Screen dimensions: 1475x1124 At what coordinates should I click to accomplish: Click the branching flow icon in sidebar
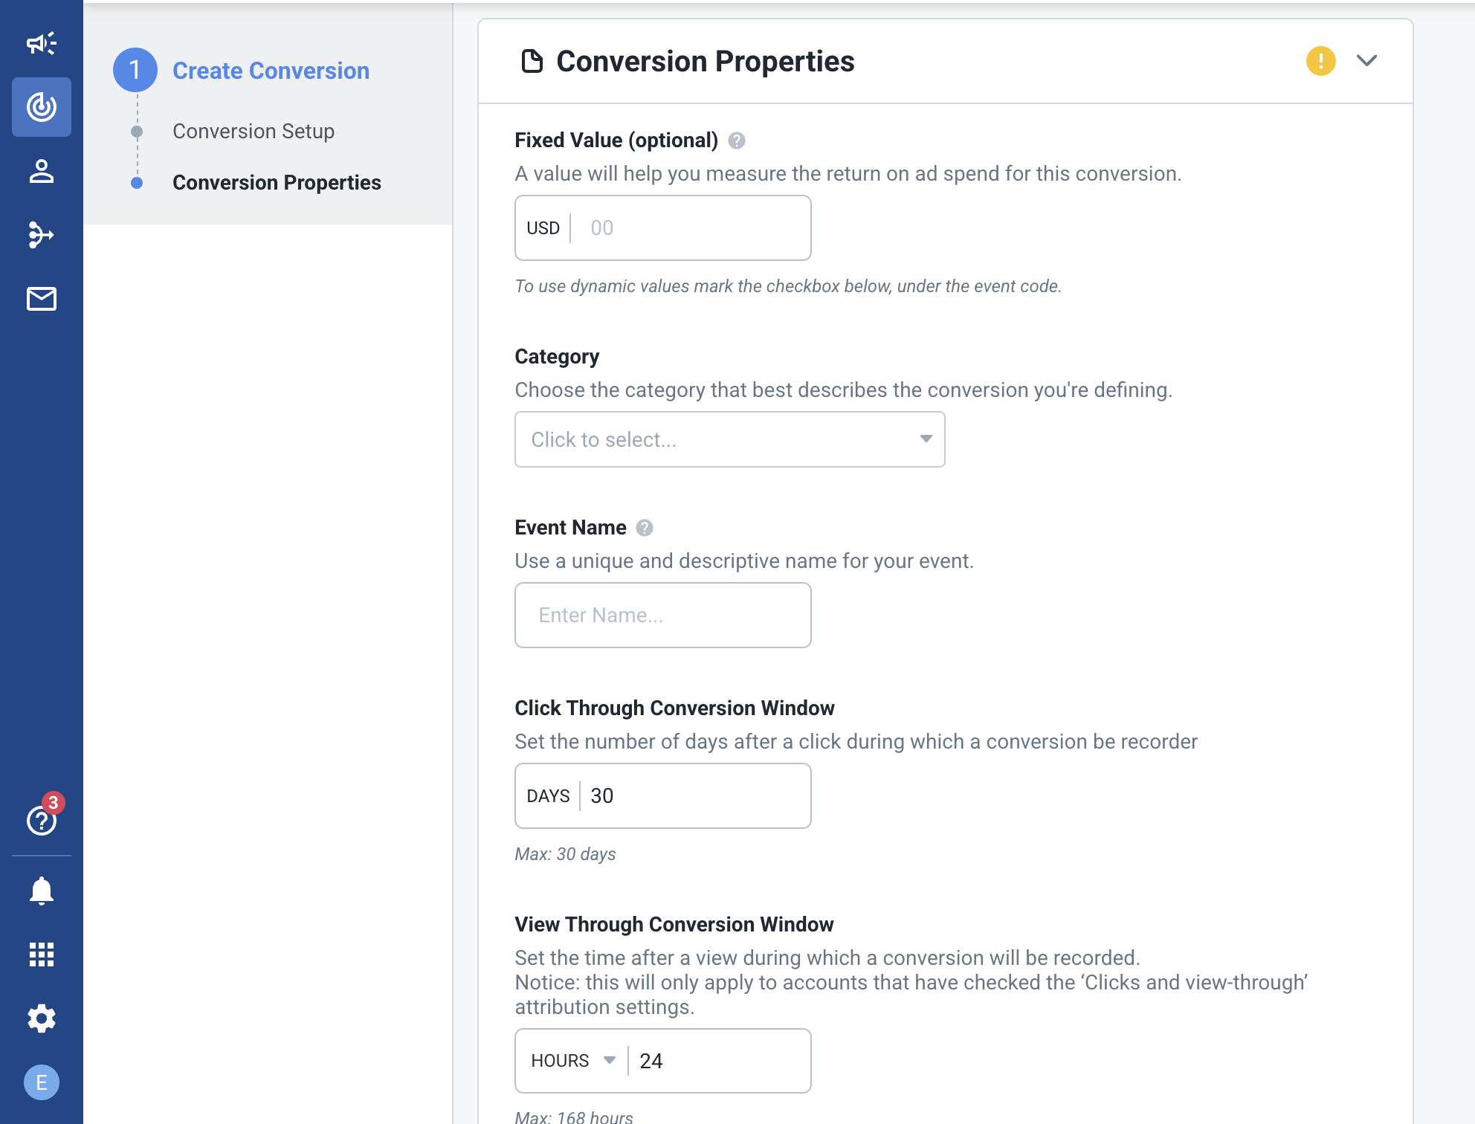pyautogui.click(x=42, y=235)
